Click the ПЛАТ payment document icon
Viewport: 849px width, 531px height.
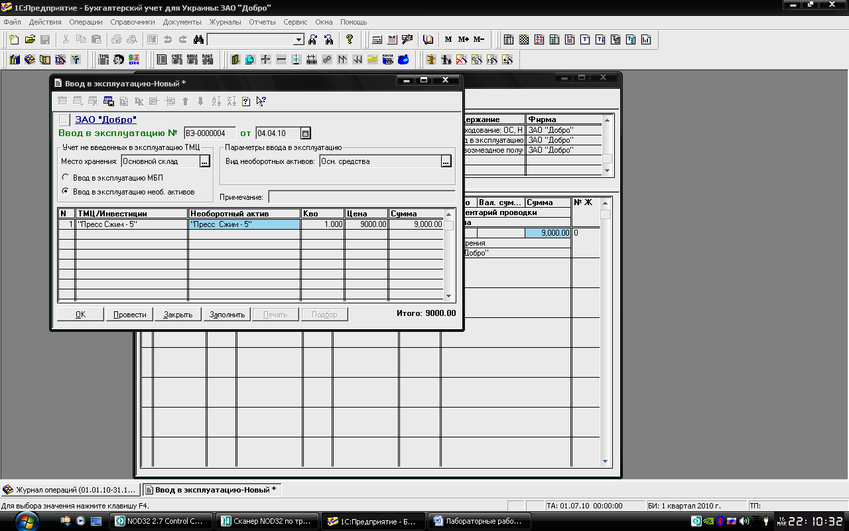tap(208, 59)
